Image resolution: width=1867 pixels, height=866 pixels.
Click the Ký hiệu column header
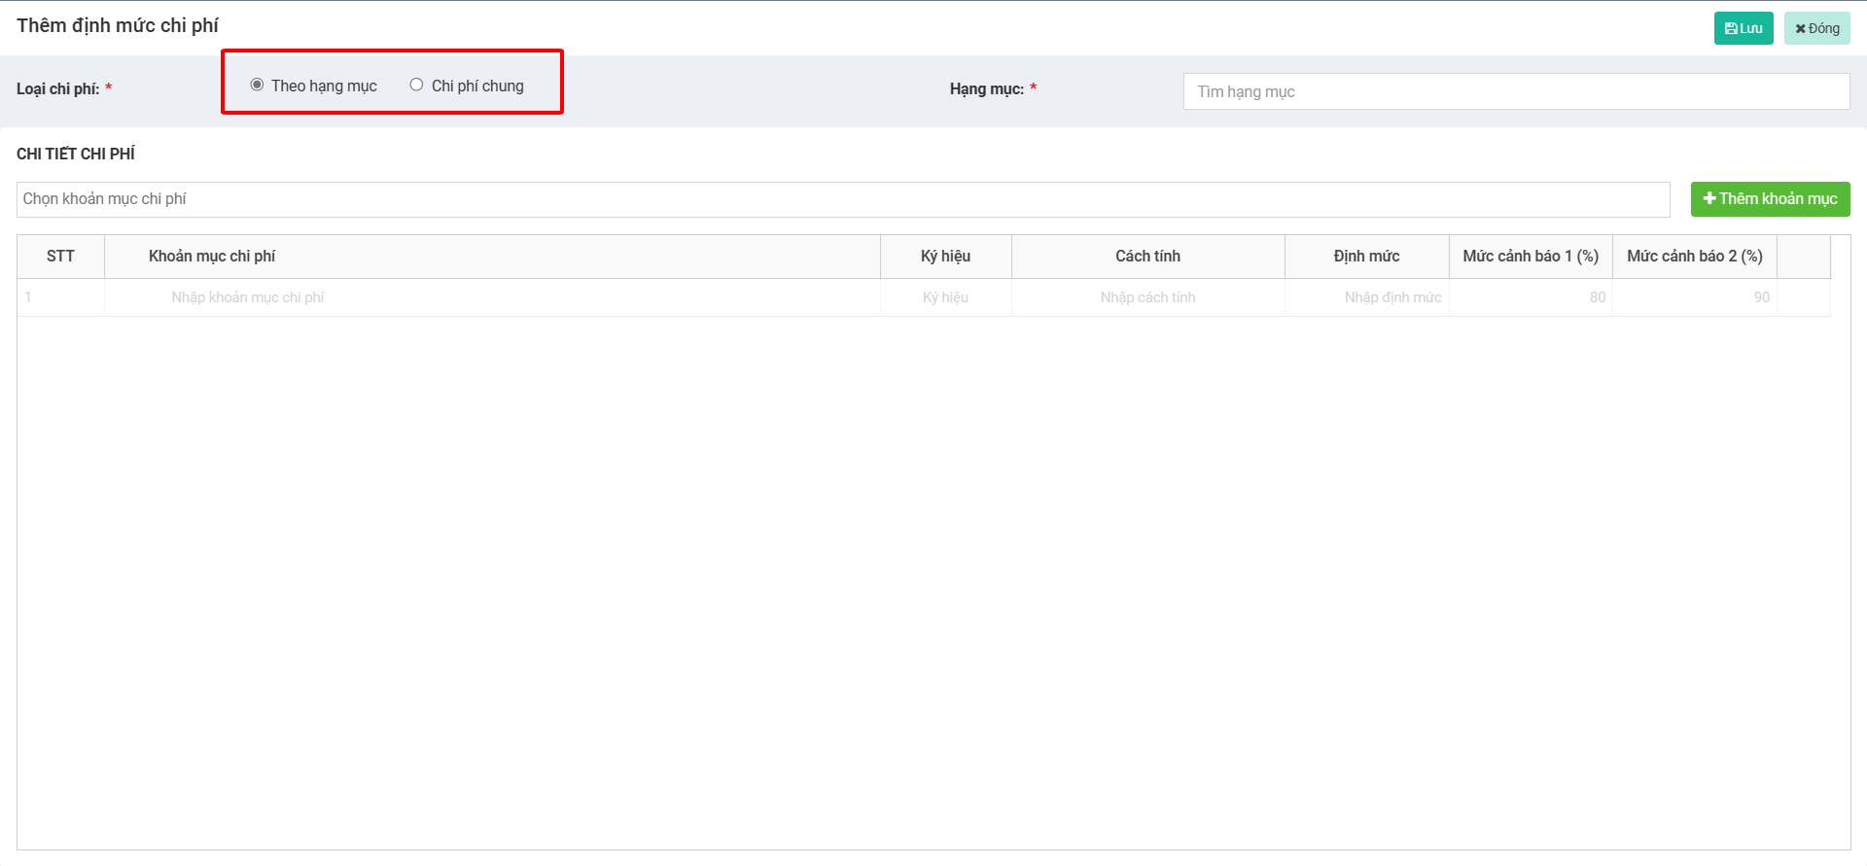tap(945, 257)
